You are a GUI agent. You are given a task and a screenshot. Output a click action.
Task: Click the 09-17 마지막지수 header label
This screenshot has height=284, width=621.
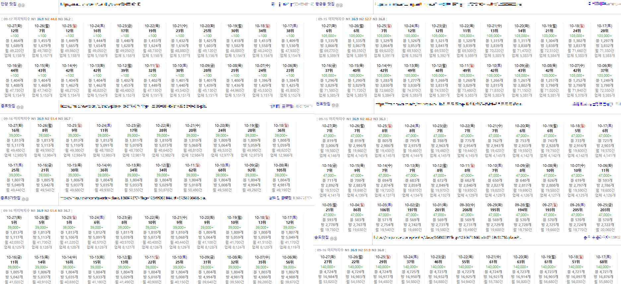tap(17, 19)
